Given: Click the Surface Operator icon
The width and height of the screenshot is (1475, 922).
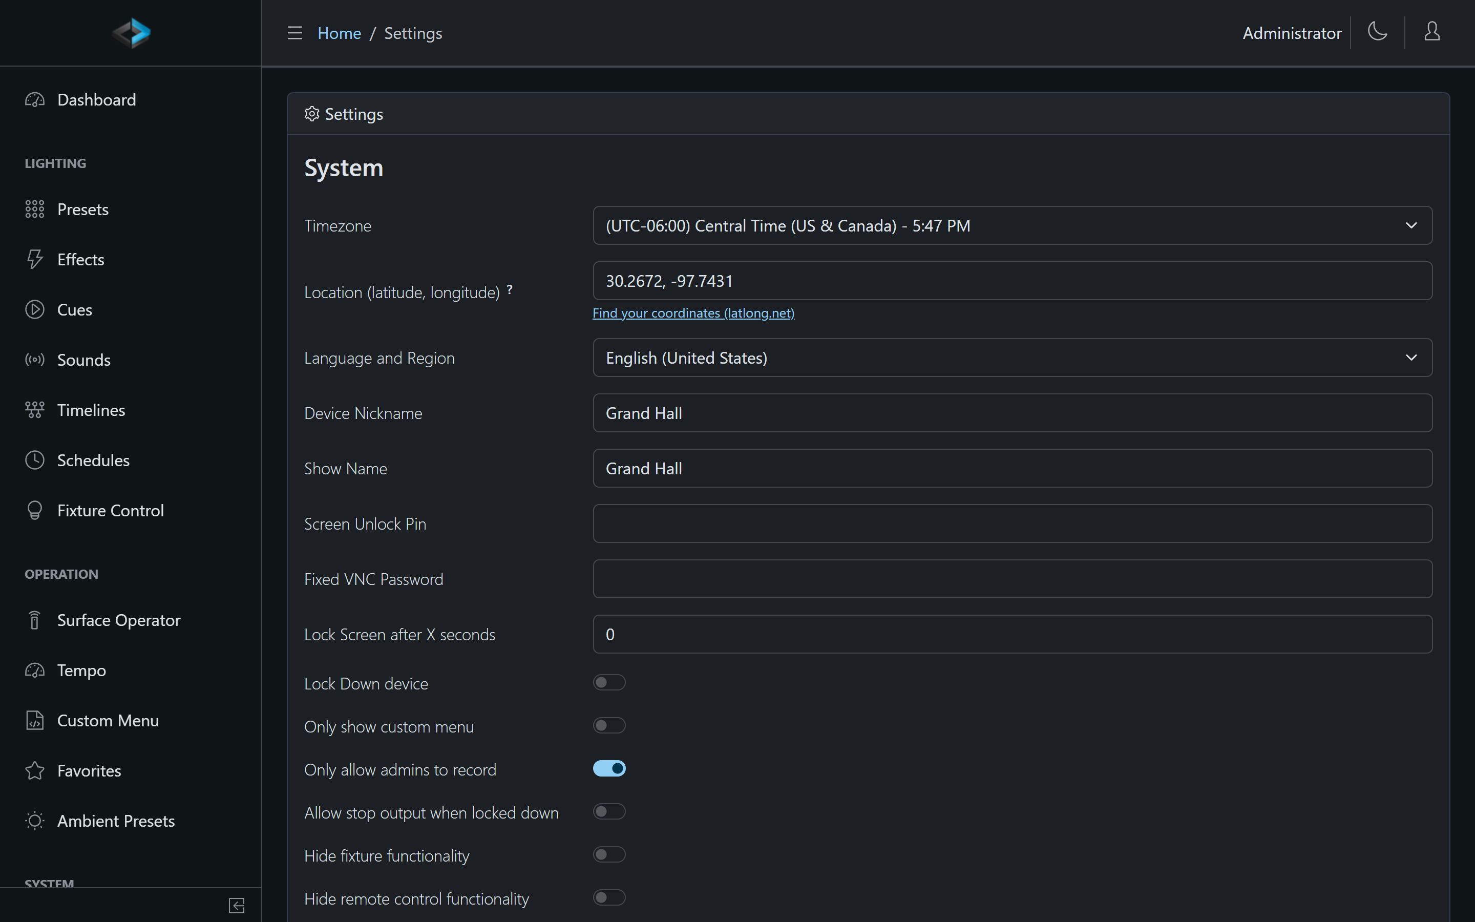Looking at the screenshot, I should (x=35, y=620).
